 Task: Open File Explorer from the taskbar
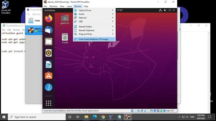coord(86,117)
